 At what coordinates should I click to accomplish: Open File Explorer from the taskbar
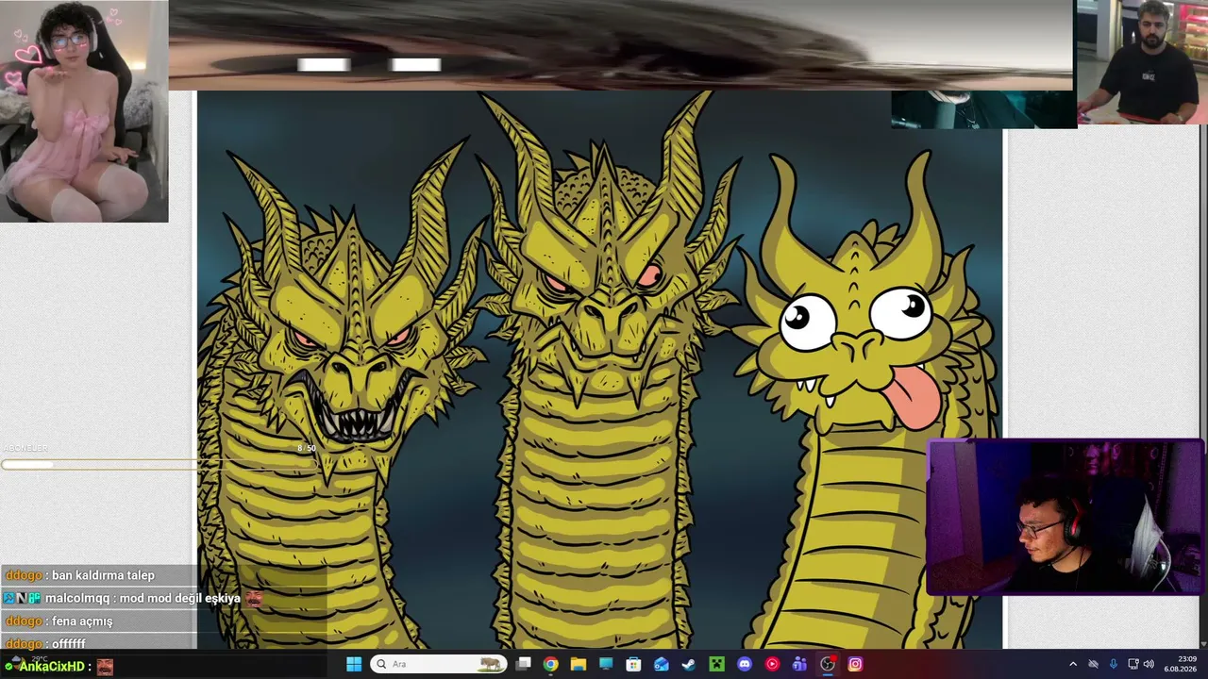[579, 664]
